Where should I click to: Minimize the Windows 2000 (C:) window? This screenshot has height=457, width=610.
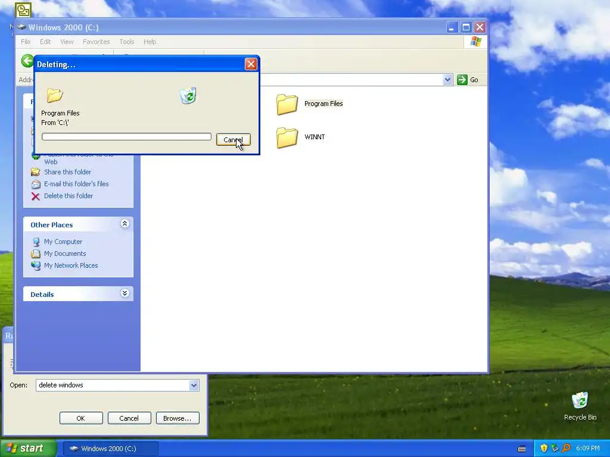pos(452,27)
